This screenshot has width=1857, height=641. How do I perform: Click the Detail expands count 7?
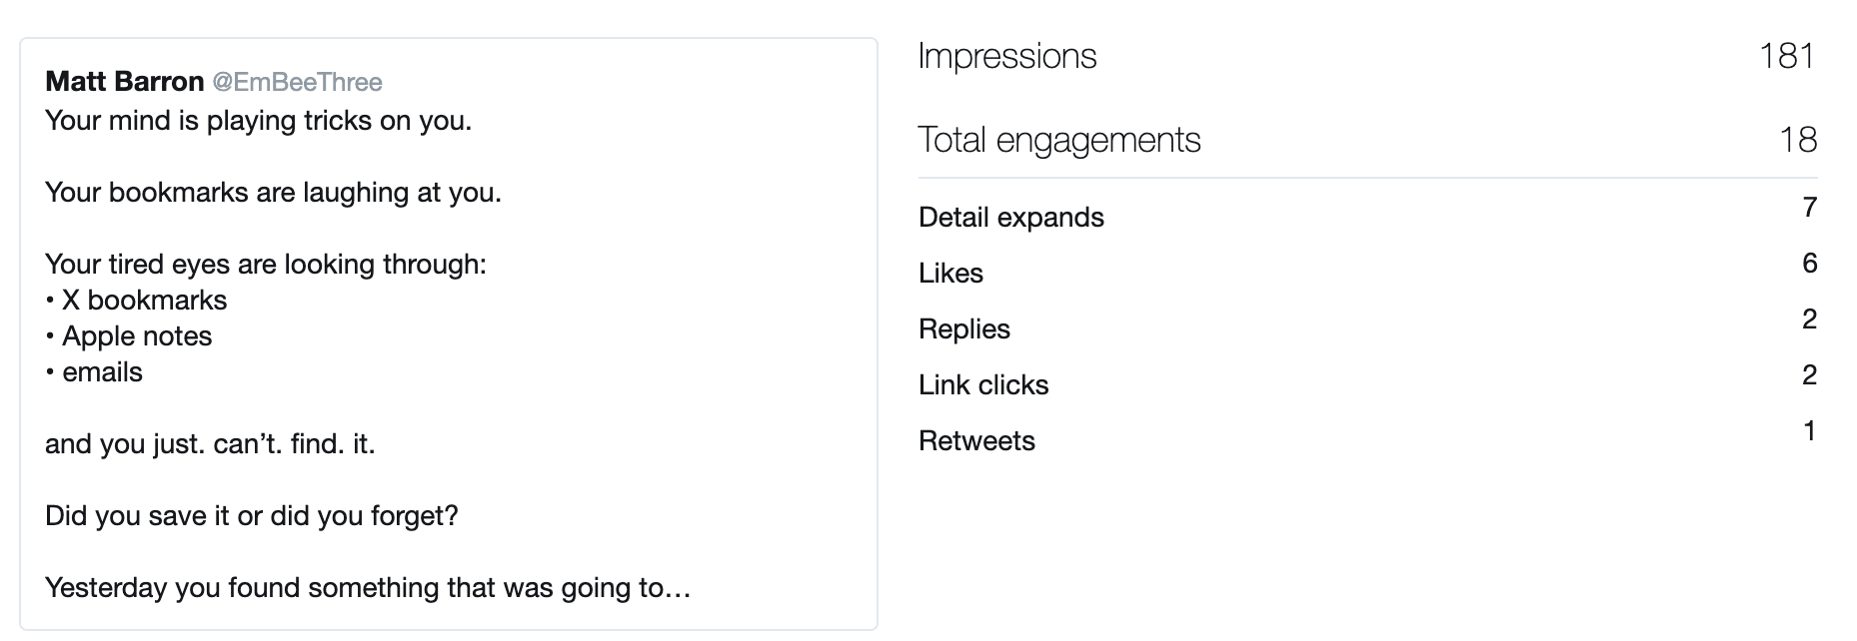tap(1809, 208)
